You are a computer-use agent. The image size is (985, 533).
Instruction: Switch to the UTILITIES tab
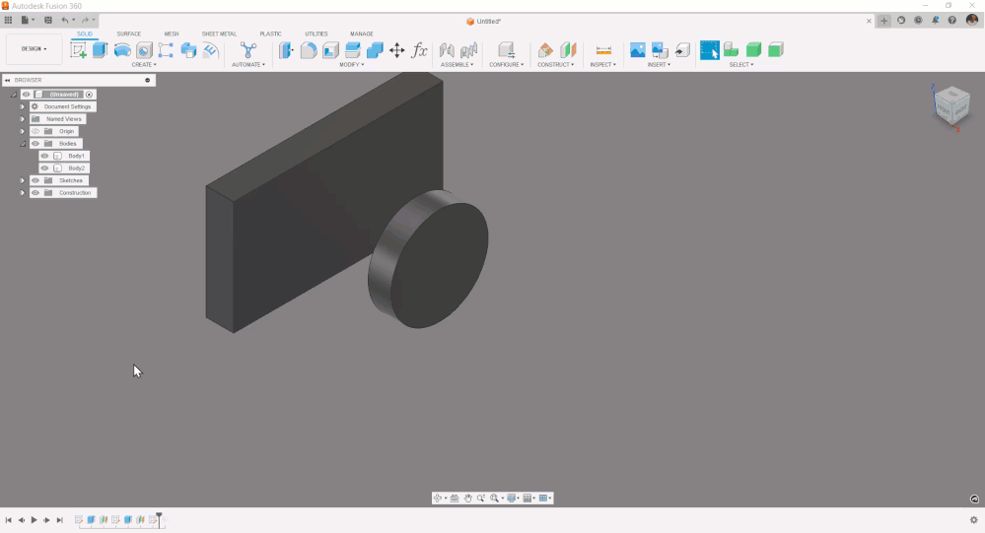[x=316, y=33]
